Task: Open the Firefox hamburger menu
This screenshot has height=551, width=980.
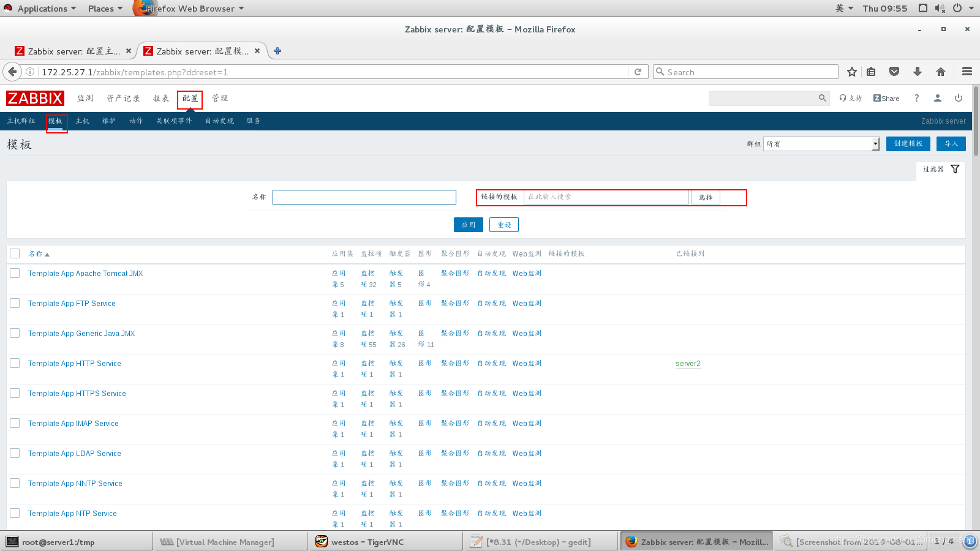Action: coord(967,72)
